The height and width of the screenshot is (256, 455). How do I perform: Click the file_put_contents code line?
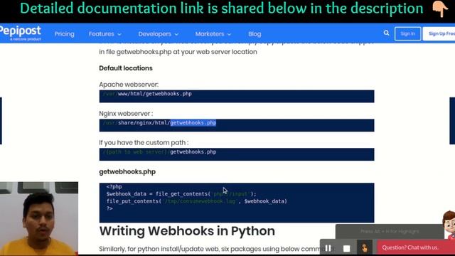(x=196, y=201)
